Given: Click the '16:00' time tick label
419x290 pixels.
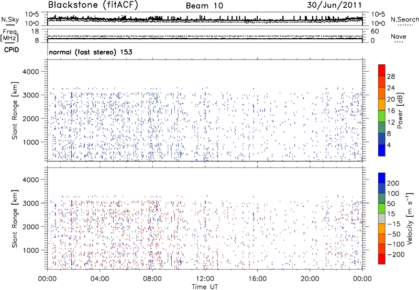Looking at the screenshot, I should (257, 279).
